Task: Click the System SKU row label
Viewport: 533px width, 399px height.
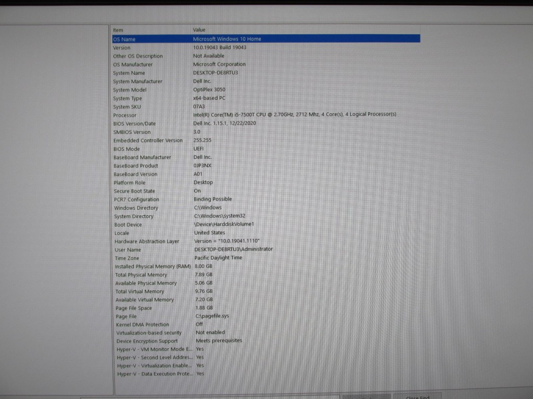Action: 127,107
